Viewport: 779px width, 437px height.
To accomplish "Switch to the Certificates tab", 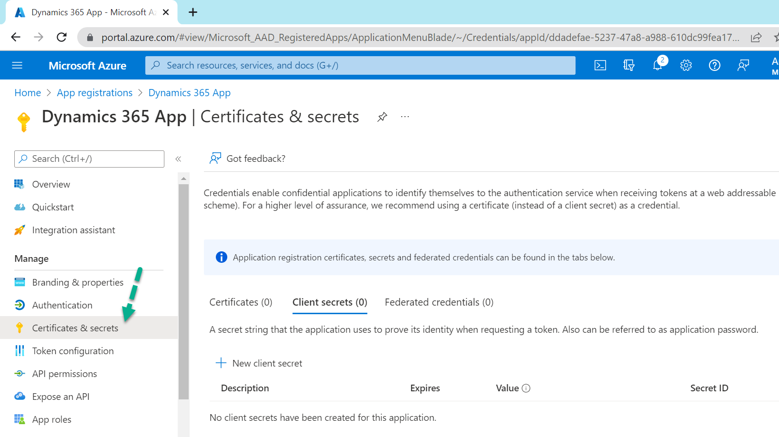I will pyautogui.click(x=240, y=302).
